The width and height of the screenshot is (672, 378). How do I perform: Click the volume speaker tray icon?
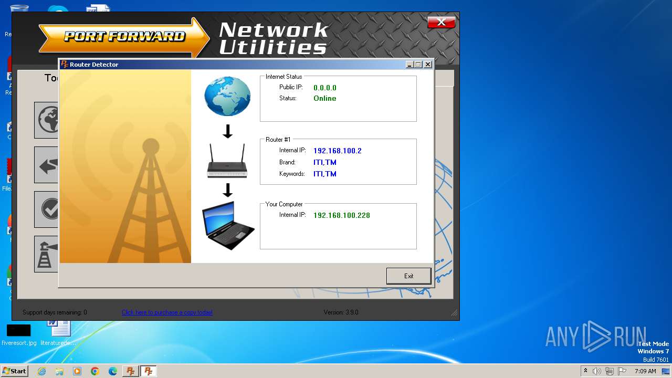point(597,371)
